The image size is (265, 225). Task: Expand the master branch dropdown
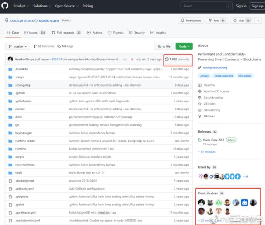[x=17, y=46]
